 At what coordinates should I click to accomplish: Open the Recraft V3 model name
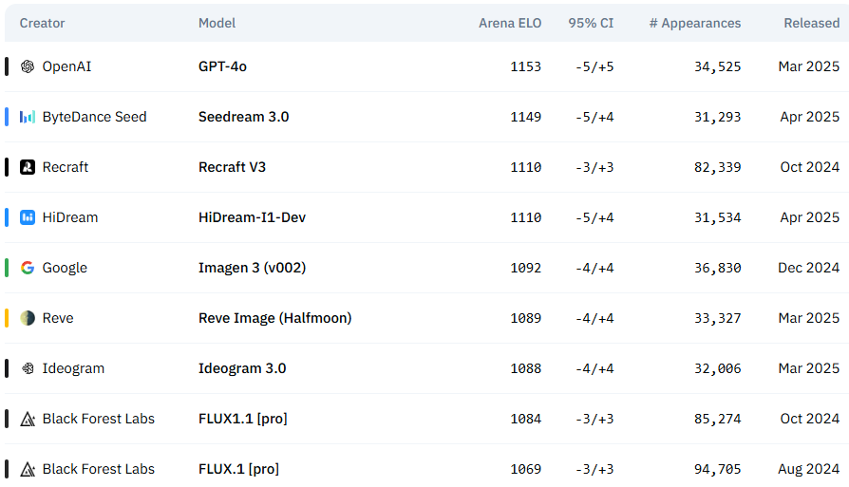click(233, 167)
